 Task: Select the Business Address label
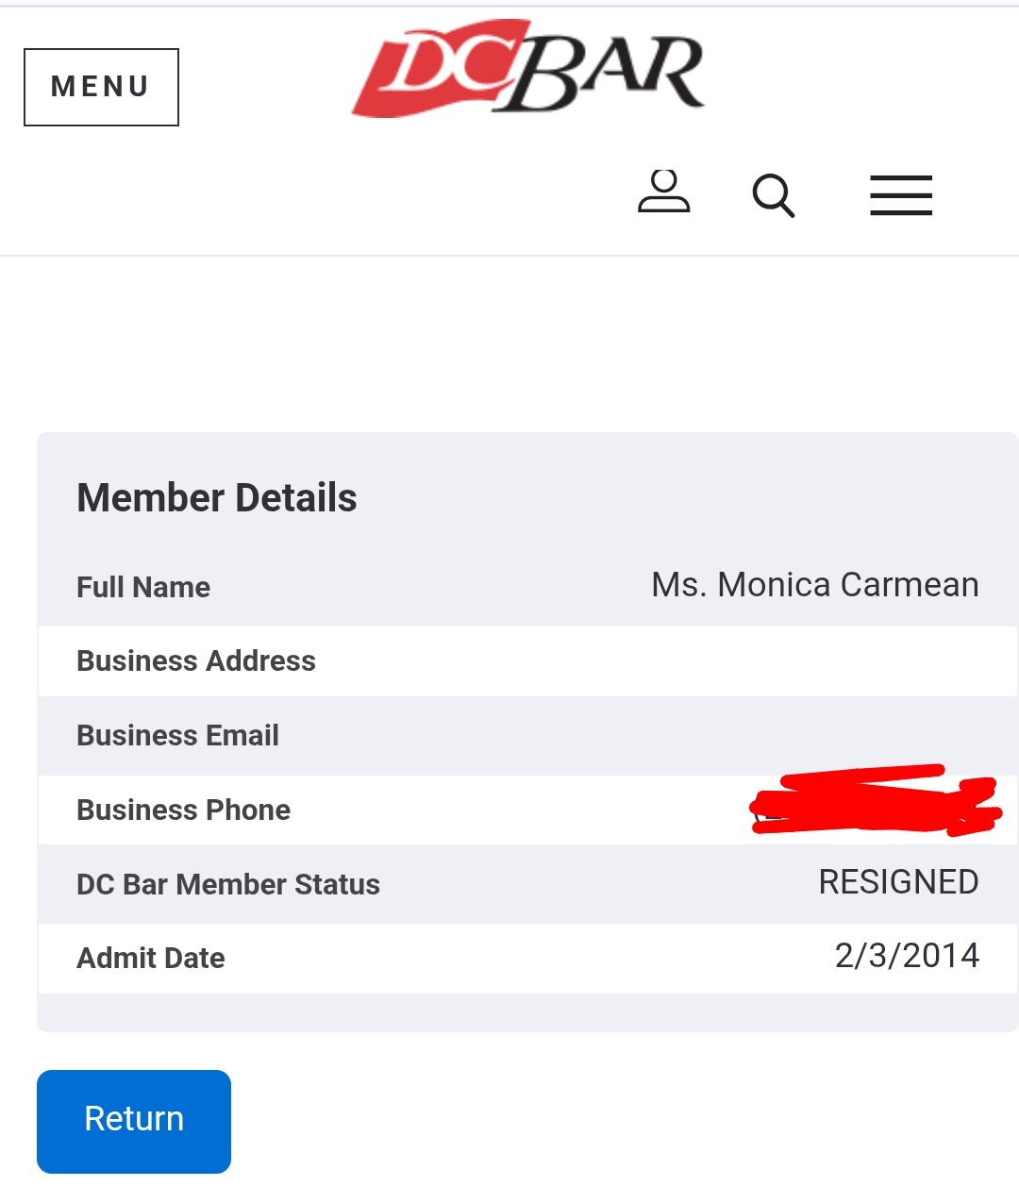click(196, 660)
